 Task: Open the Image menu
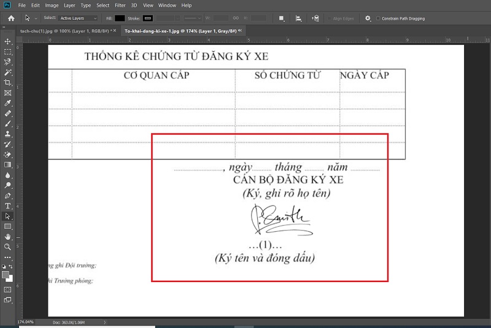[x=52, y=6]
